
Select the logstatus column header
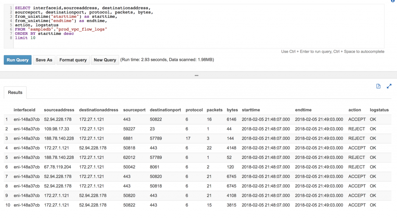pos(379,110)
